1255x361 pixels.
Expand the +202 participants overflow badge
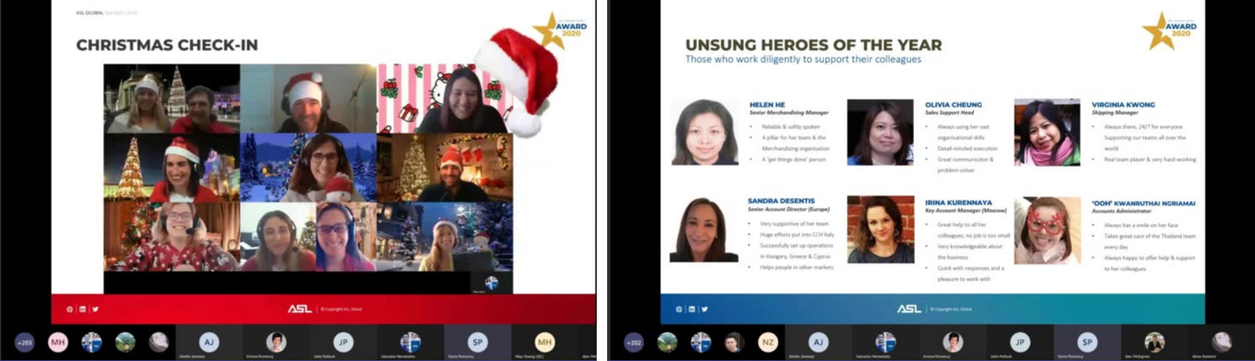pyautogui.click(x=634, y=342)
